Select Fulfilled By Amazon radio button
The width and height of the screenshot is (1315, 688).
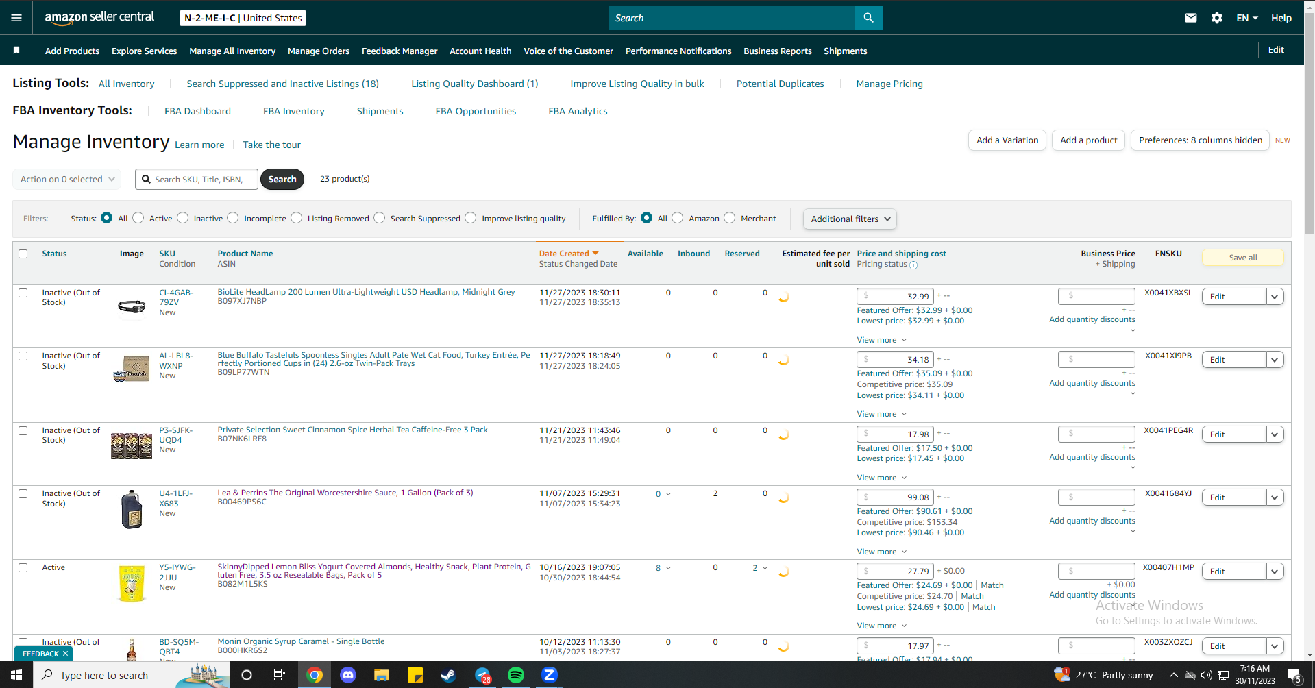click(678, 217)
